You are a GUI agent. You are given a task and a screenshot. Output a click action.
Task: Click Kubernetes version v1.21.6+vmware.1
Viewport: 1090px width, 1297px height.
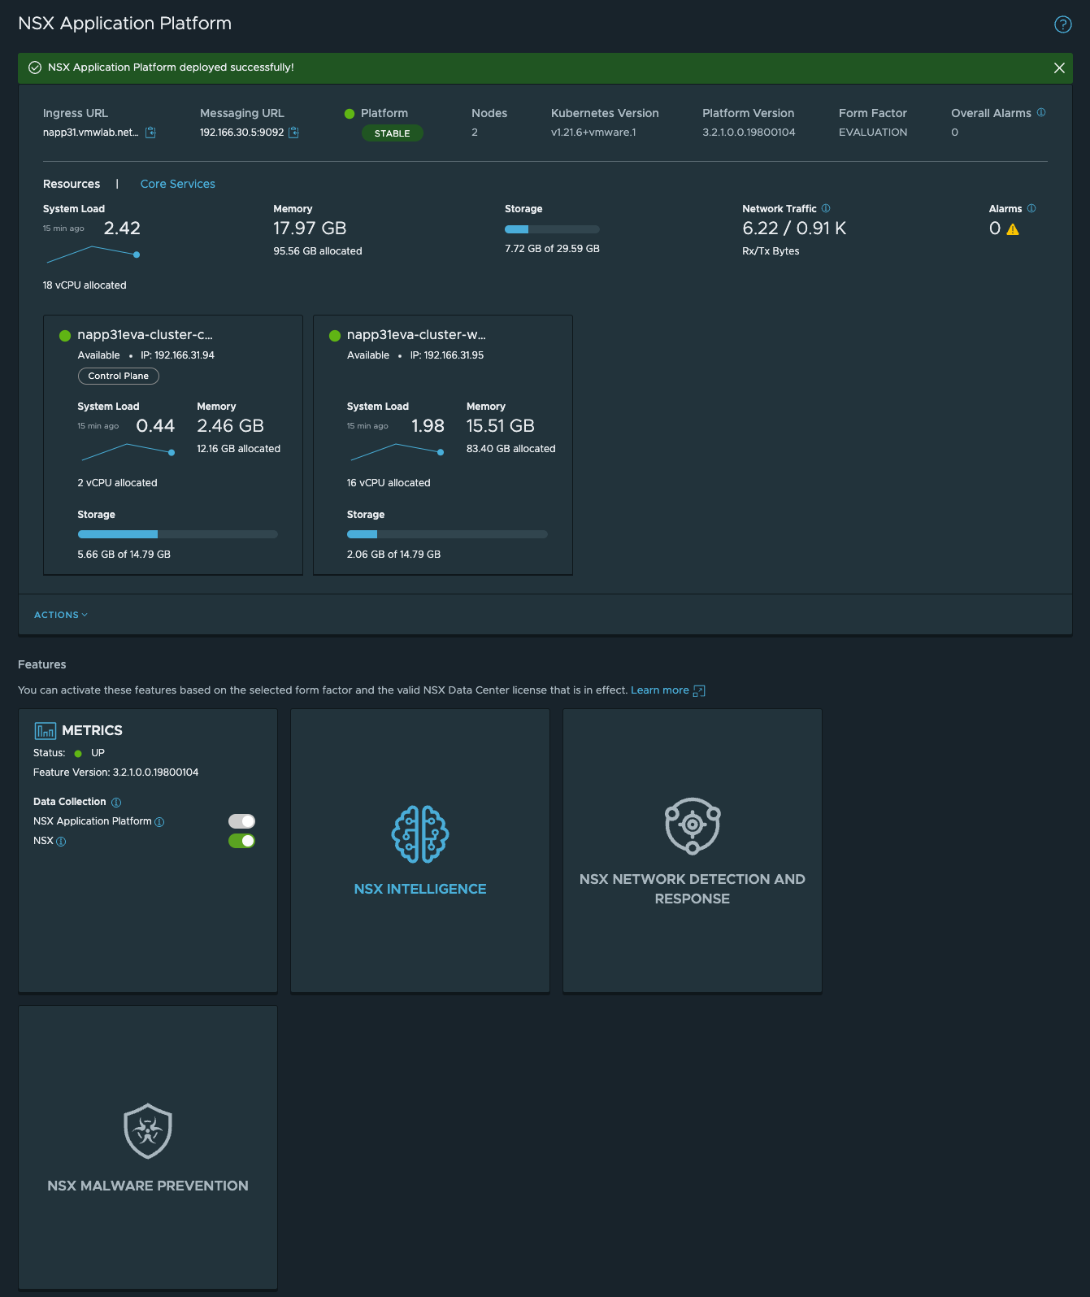tap(593, 133)
